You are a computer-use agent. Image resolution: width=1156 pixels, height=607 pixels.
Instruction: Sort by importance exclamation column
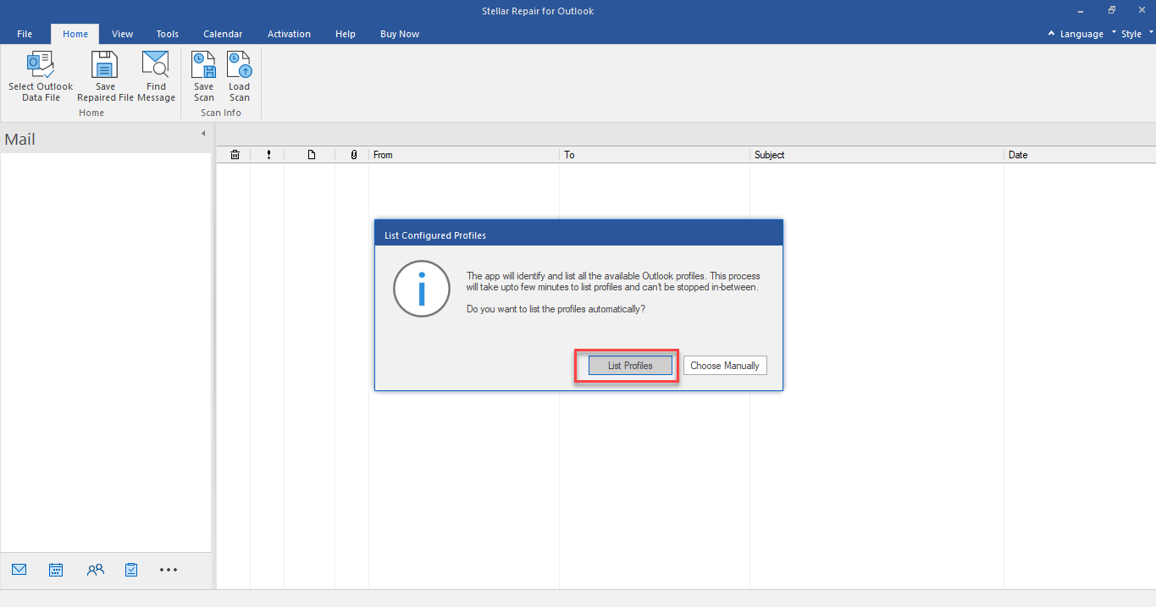[268, 155]
